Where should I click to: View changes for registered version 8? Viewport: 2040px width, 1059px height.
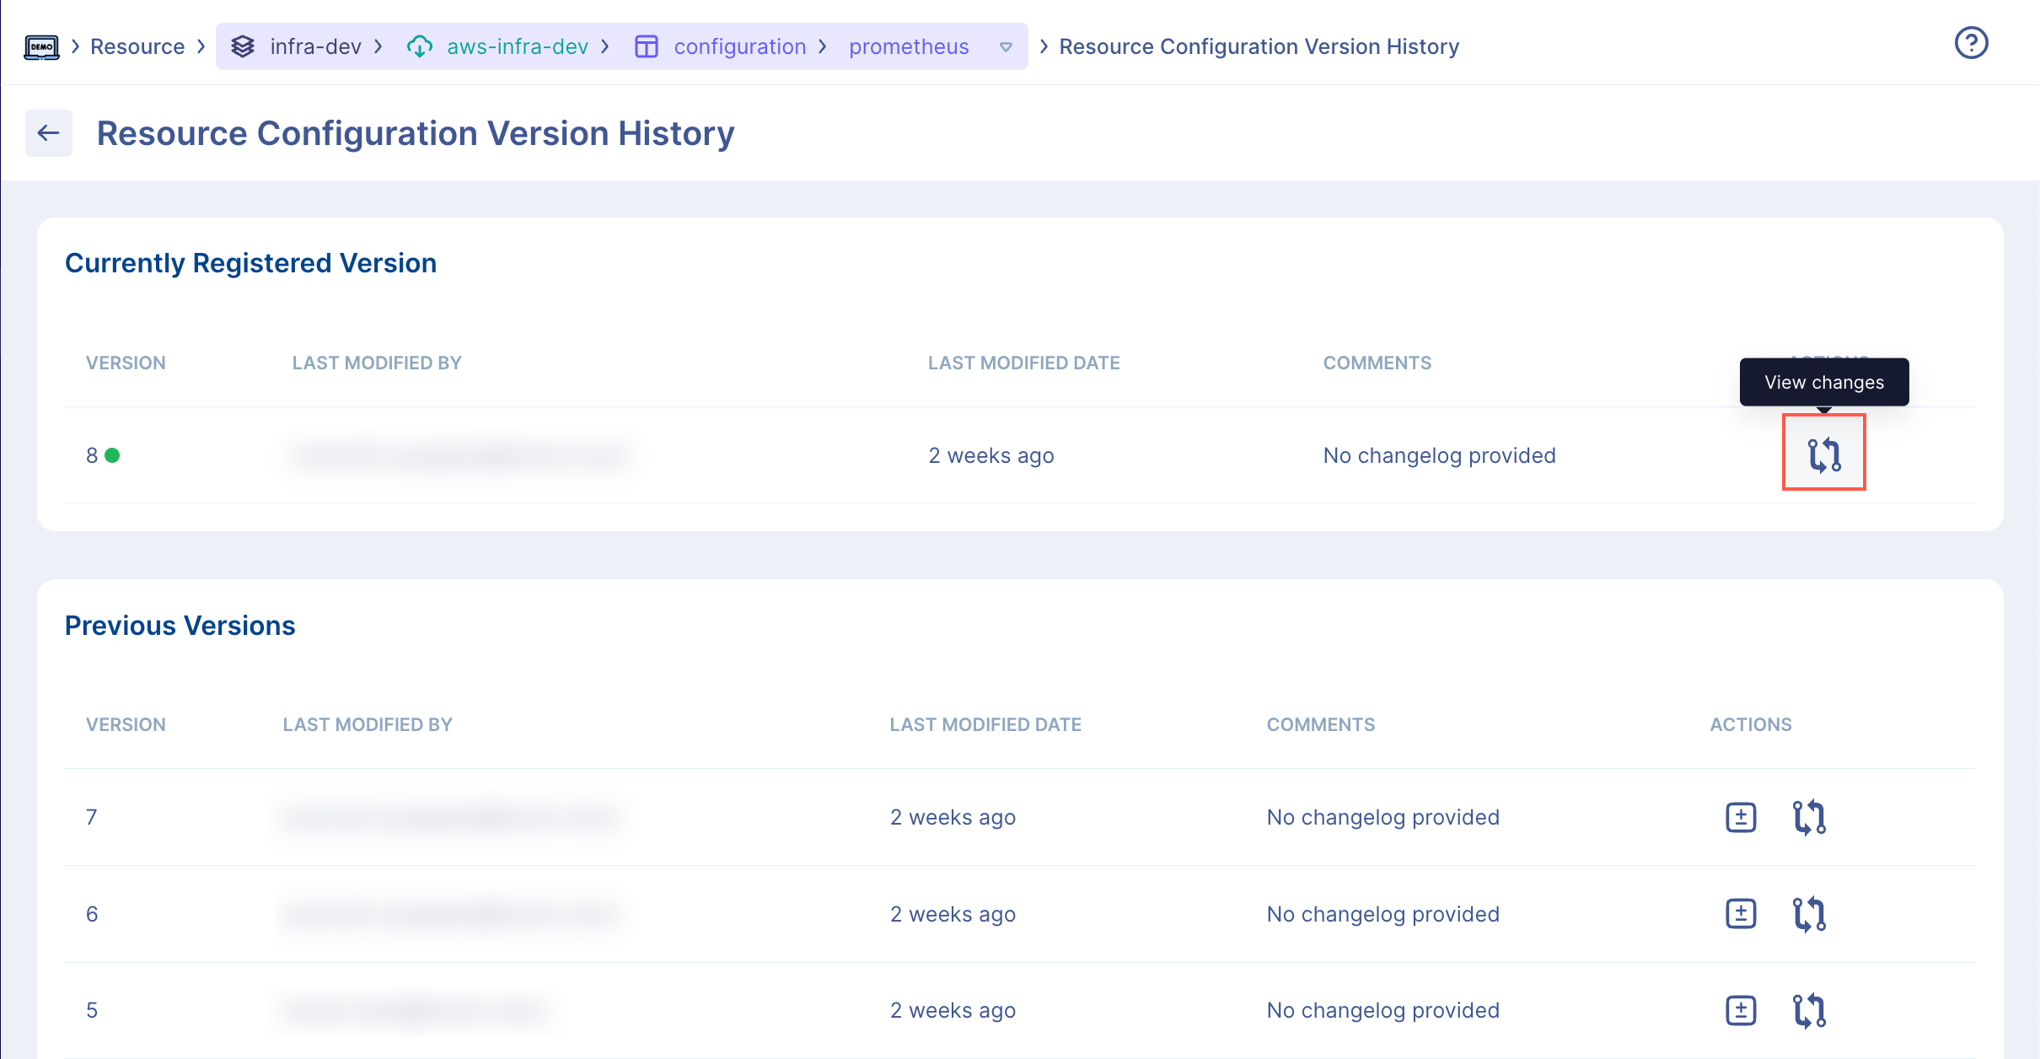(1823, 454)
